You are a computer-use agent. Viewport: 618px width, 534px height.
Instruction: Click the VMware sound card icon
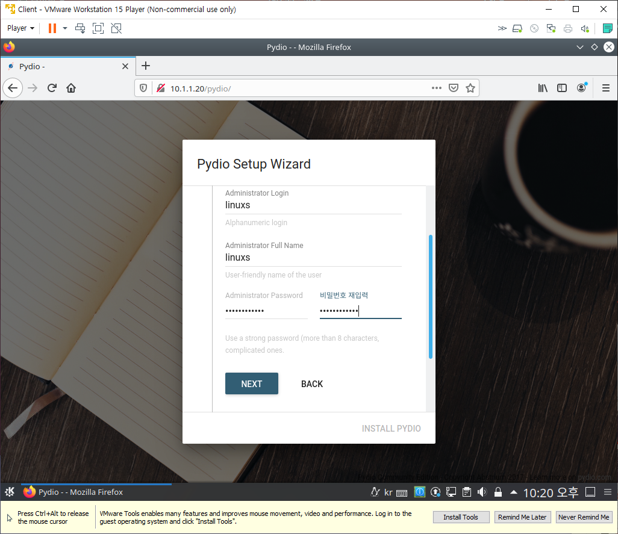pos(585,28)
